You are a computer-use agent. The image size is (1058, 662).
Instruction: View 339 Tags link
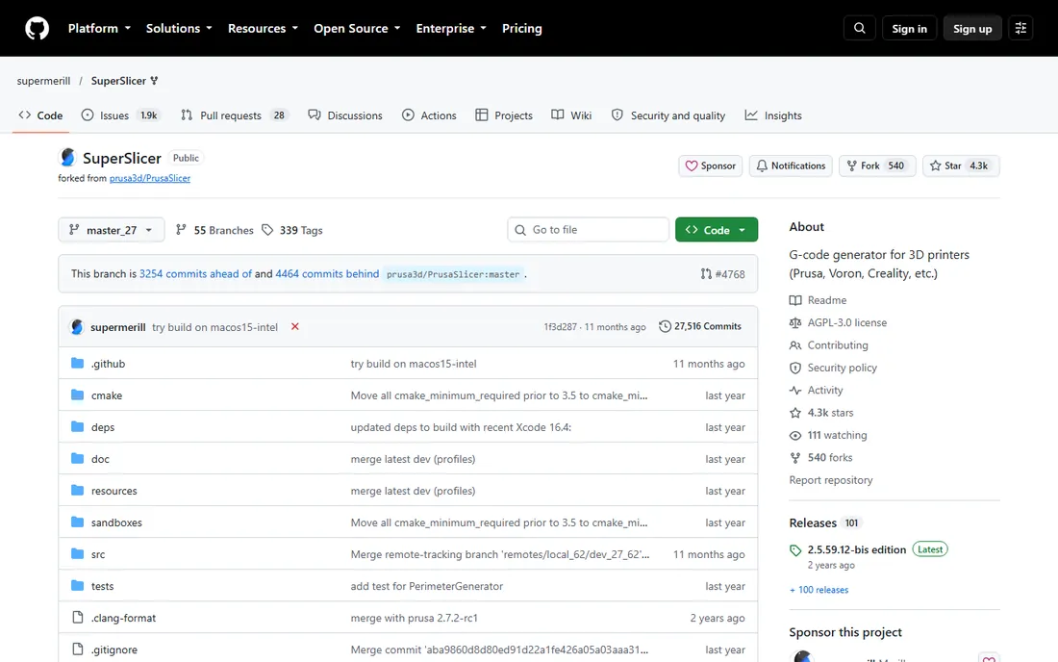pos(292,230)
